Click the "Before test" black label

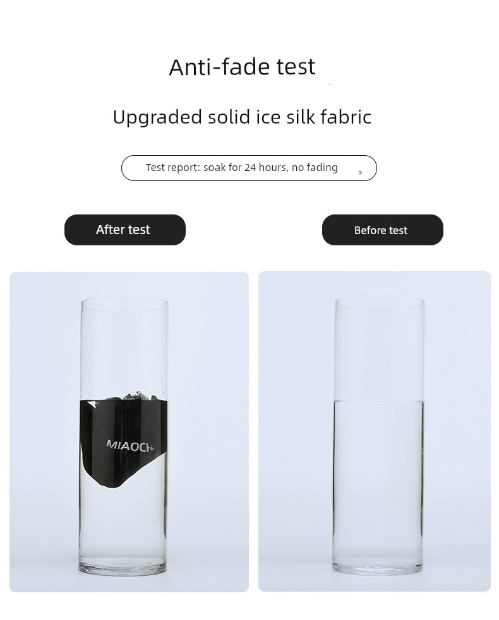pyautogui.click(x=383, y=230)
